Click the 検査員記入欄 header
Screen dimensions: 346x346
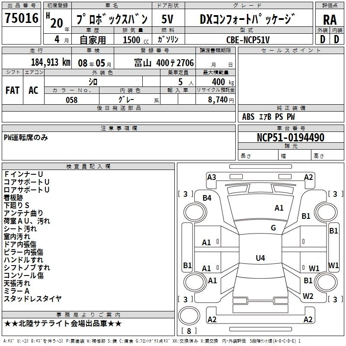tap(88, 166)
